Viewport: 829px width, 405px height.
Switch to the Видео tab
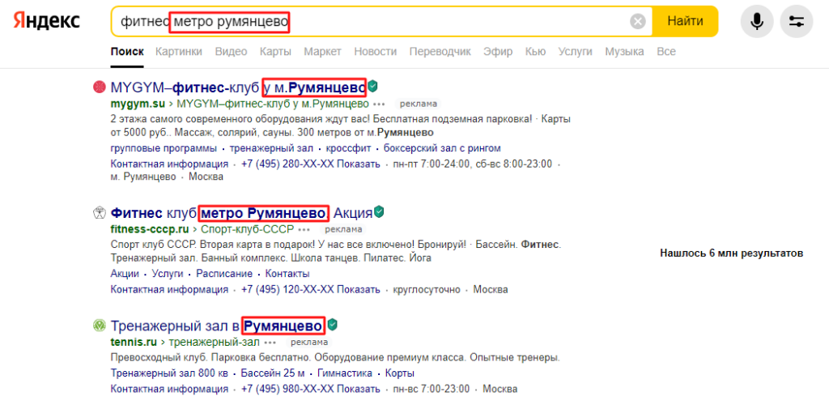231,52
